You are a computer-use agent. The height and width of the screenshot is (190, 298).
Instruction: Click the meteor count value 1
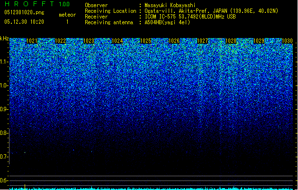[x=67, y=22]
